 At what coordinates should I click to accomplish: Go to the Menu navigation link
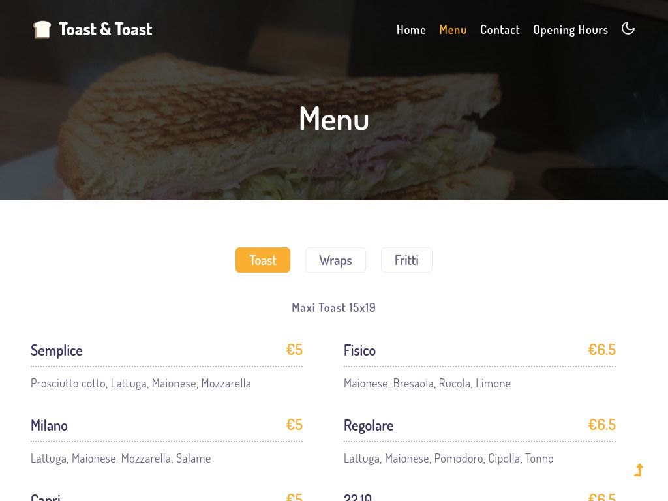pos(453,29)
